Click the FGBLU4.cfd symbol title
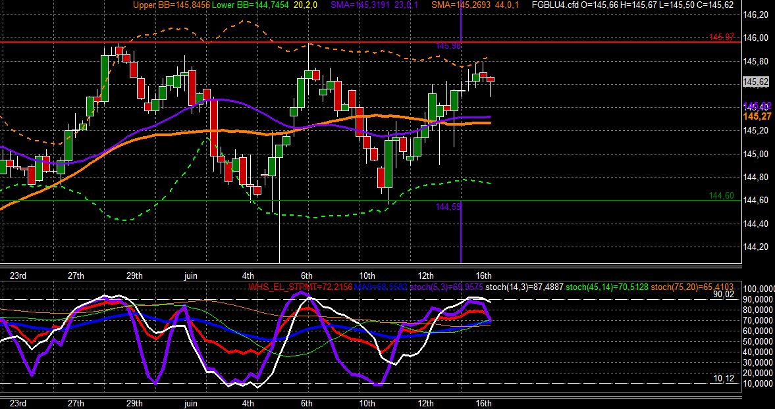775x409 pixels. pyautogui.click(x=556, y=5)
